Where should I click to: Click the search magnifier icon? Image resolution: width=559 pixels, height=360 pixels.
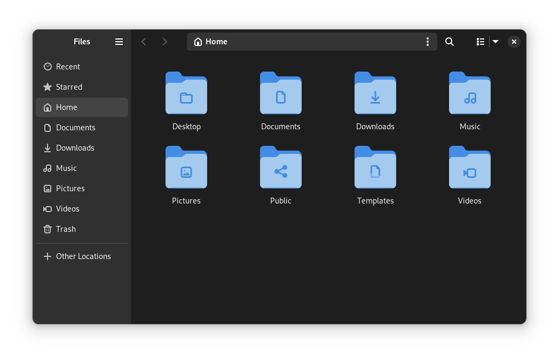[x=450, y=42]
